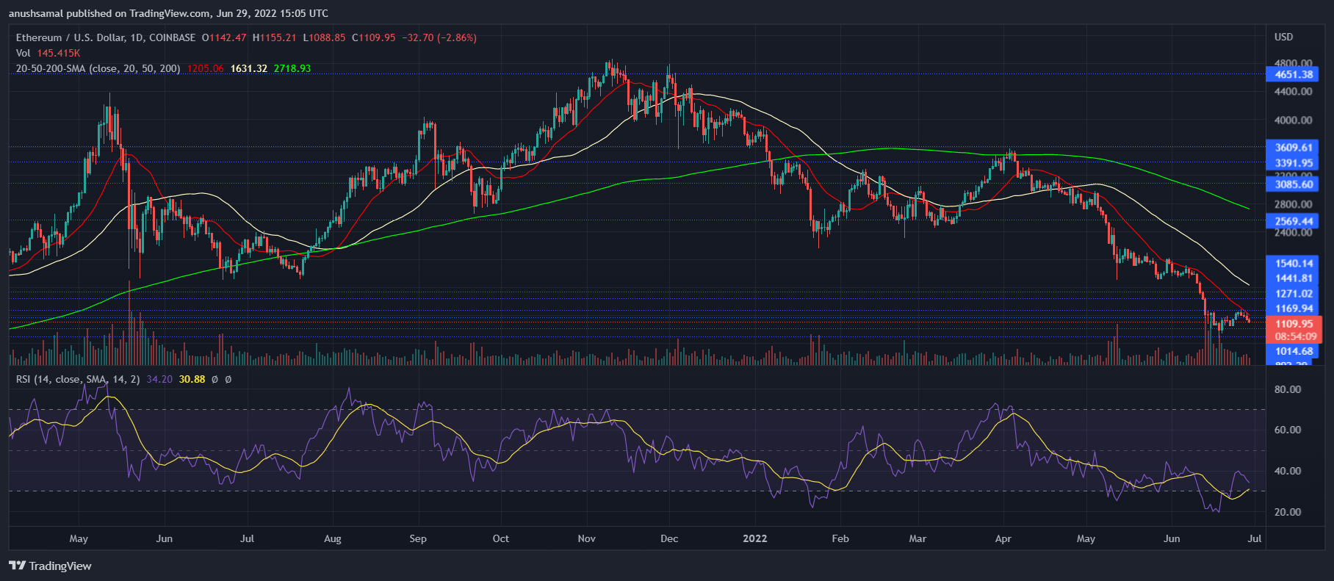Click the closing price C1109.95 value
The width and height of the screenshot is (1334, 581).
click(374, 37)
